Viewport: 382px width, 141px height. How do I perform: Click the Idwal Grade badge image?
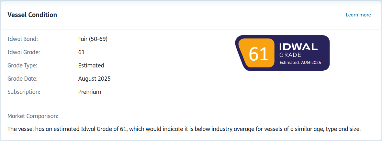(x=282, y=53)
